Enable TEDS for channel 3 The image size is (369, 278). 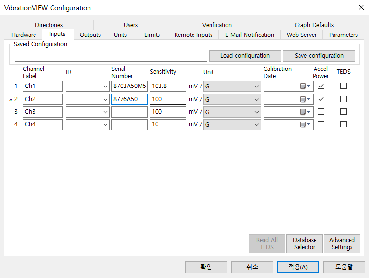point(343,111)
